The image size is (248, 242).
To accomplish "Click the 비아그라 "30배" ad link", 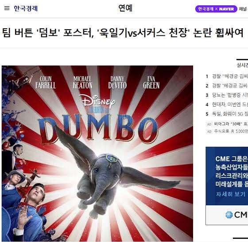I will (231, 124).
